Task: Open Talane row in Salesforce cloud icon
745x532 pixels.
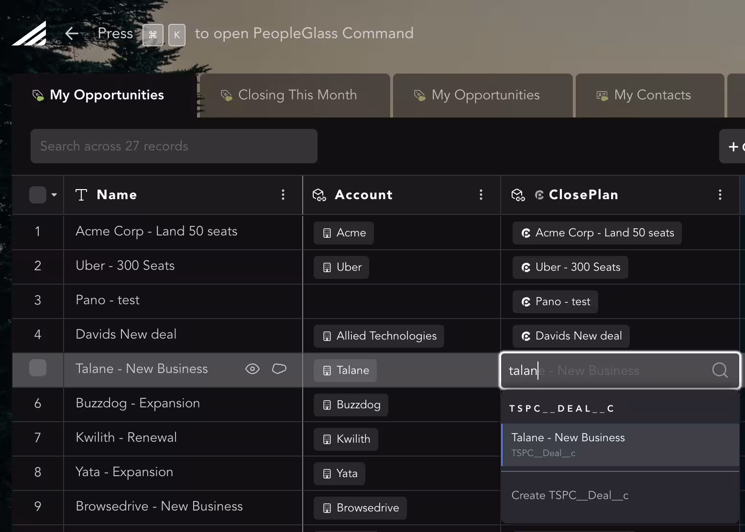Action: (x=279, y=369)
